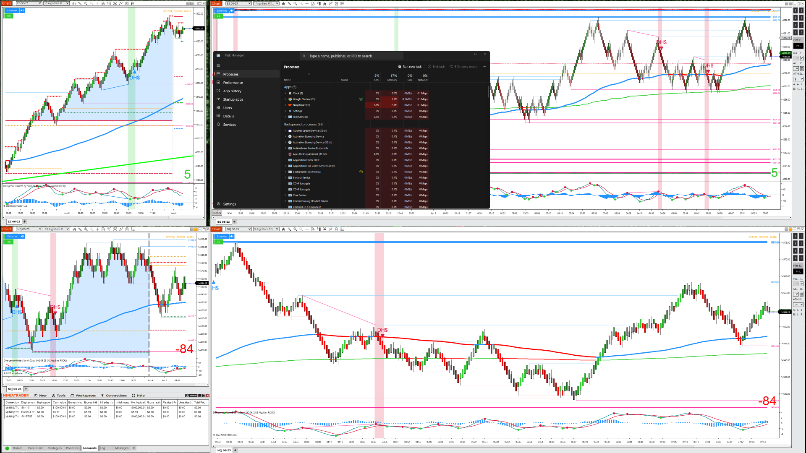This screenshot has width=806, height=453.
Task: Switch to Orders tab in control center
Action: click(x=17, y=448)
